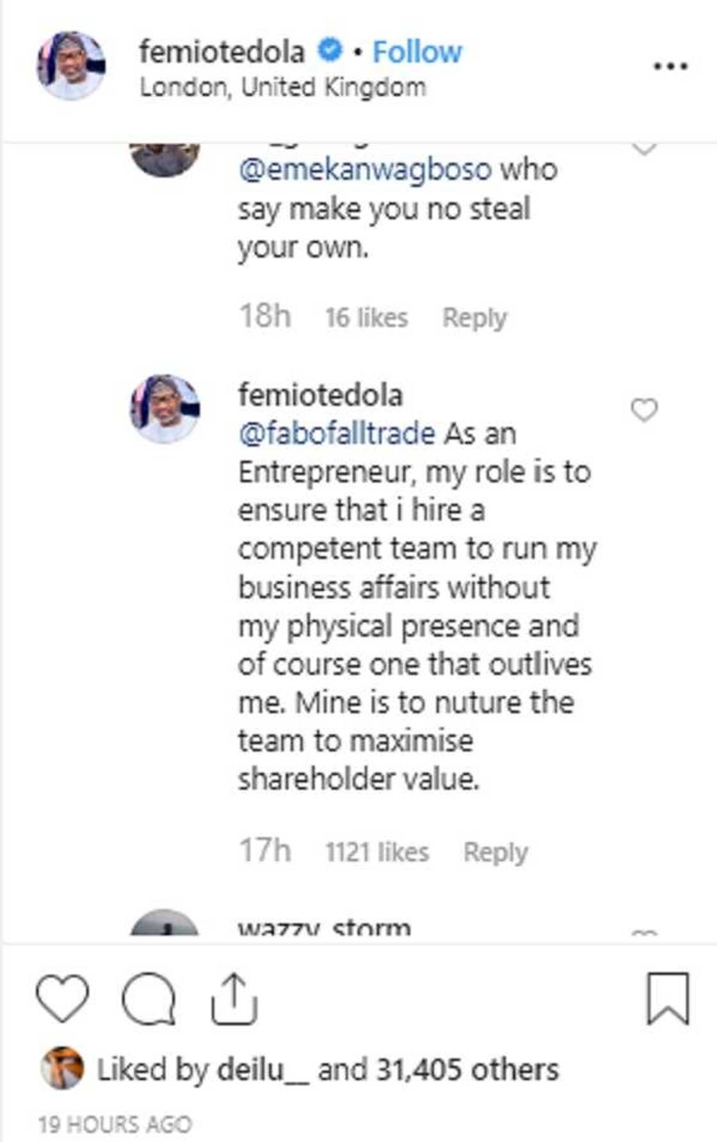Bookmark this post with save icon
Image resolution: width=717 pixels, height=1142 pixels.
coord(668,998)
